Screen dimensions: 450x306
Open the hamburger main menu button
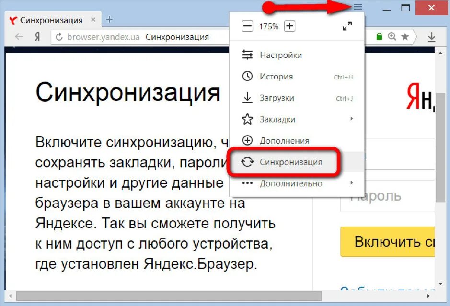(x=358, y=6)
